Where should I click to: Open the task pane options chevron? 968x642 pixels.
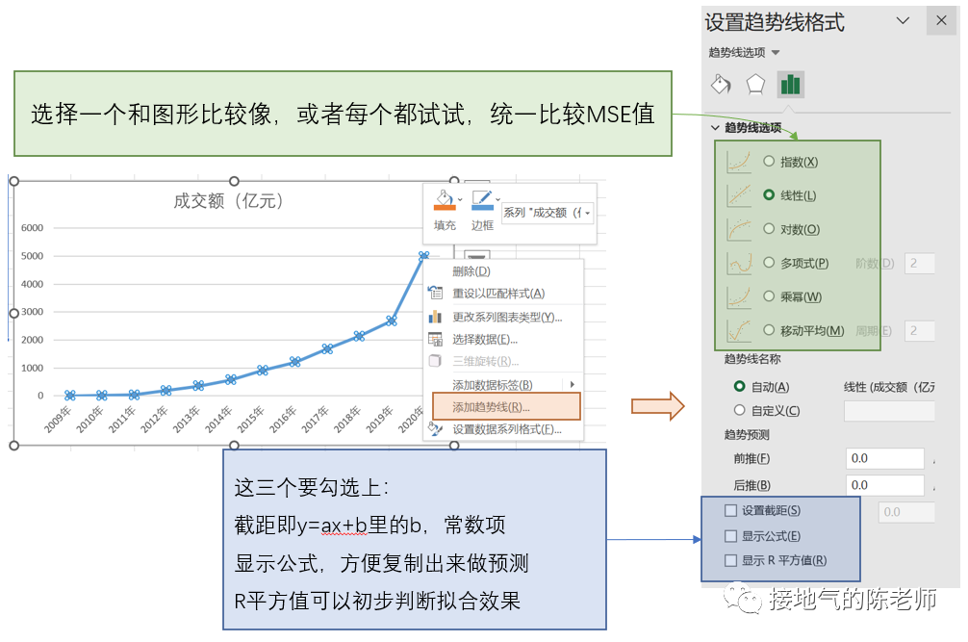click(x=903, y=20)
